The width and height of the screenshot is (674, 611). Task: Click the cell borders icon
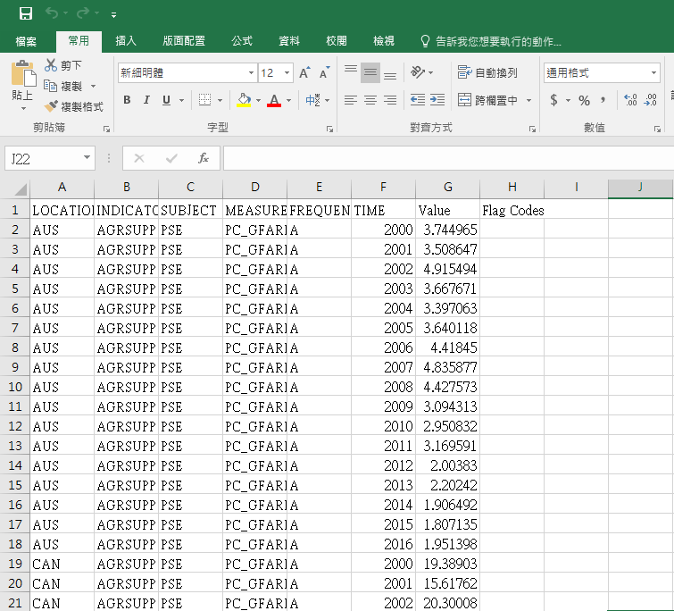point(204,100)
